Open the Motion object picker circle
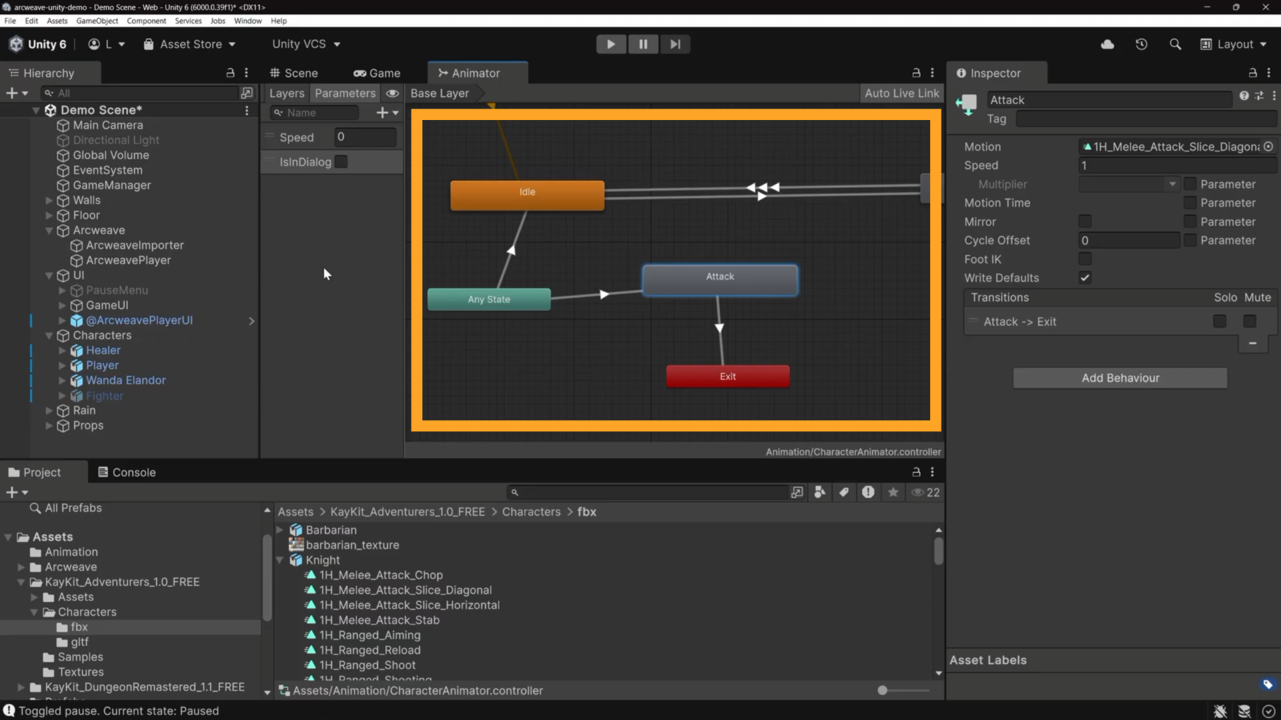The width and height of the screenshot is (1281, 720). click(x=1268, y=147)
